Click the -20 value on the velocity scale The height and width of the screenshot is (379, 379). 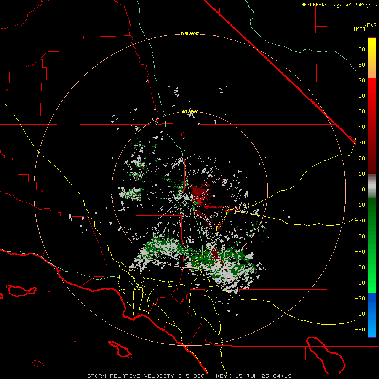(360, 221)
